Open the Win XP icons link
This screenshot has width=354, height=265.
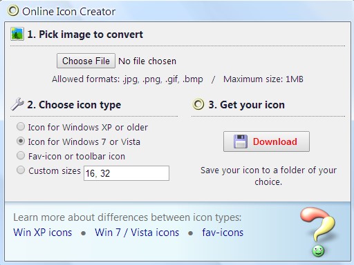[x=43, y=233]
